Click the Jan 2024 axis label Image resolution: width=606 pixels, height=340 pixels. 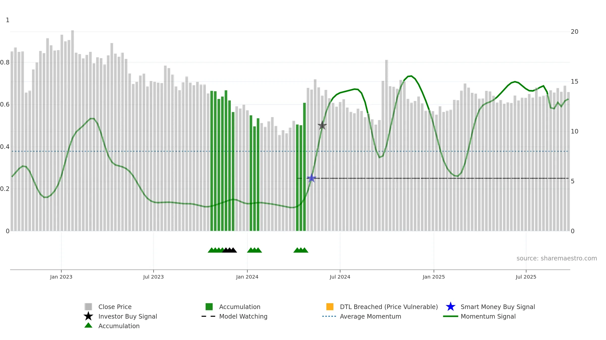click(247, 277)
